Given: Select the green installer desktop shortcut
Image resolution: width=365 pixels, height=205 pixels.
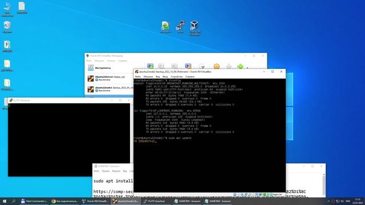Looking at the screenshot, I should click(165, 27).
